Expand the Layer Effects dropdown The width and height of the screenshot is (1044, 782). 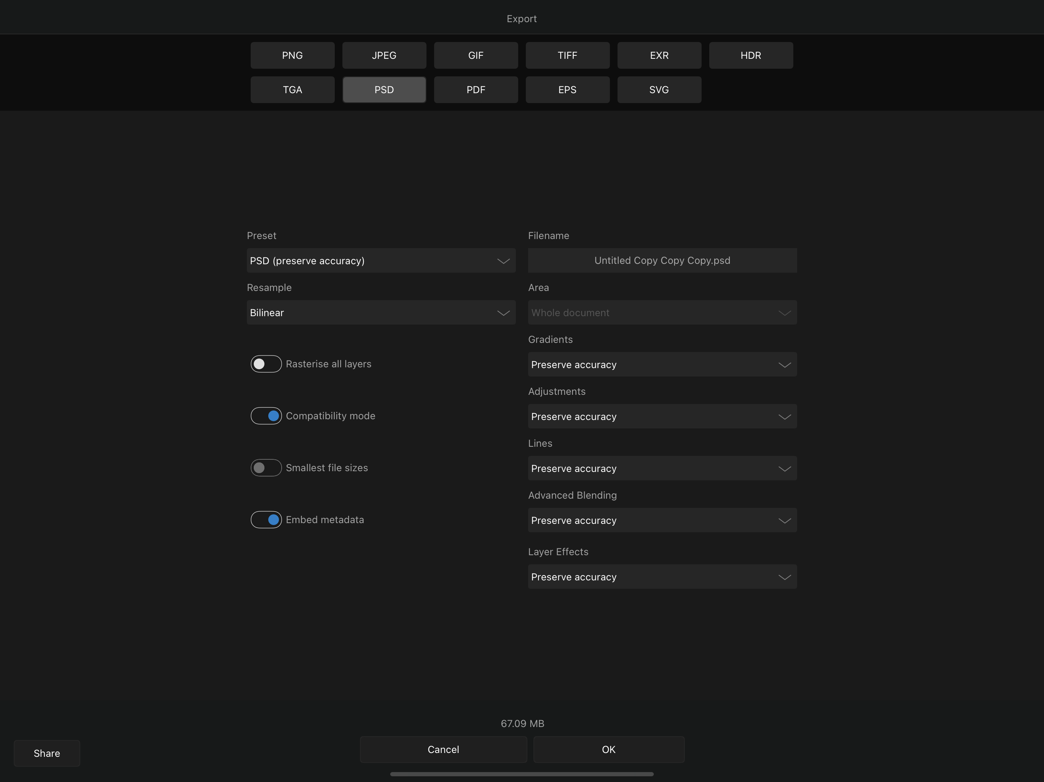(x=662, y=576)
